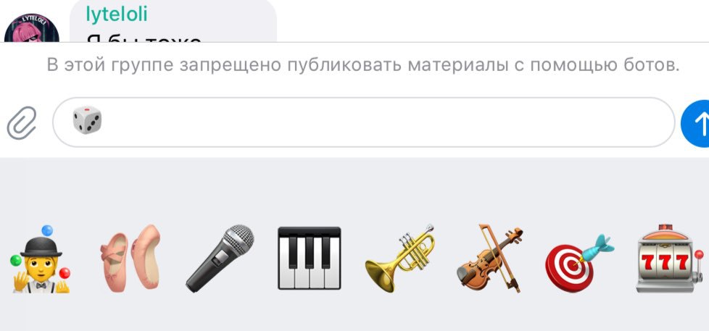Add the trumpet emoji

399,258
